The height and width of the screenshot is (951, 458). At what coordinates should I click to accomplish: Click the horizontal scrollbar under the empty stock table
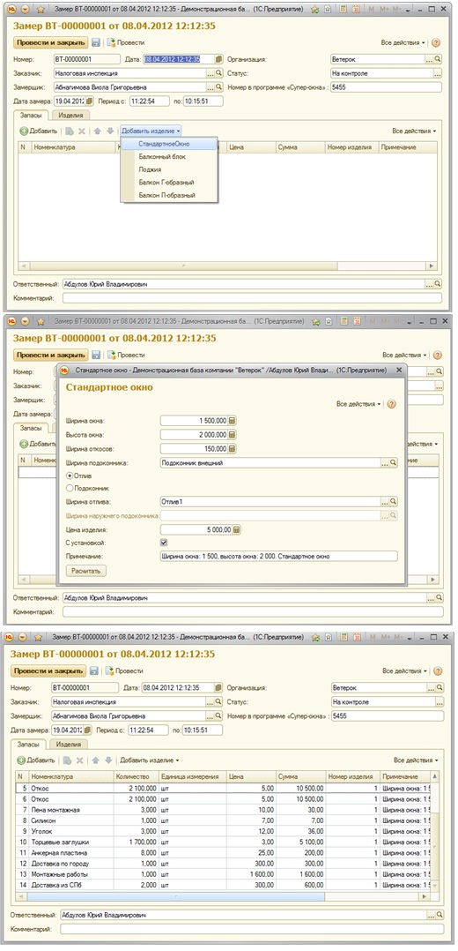coord(227,266)
